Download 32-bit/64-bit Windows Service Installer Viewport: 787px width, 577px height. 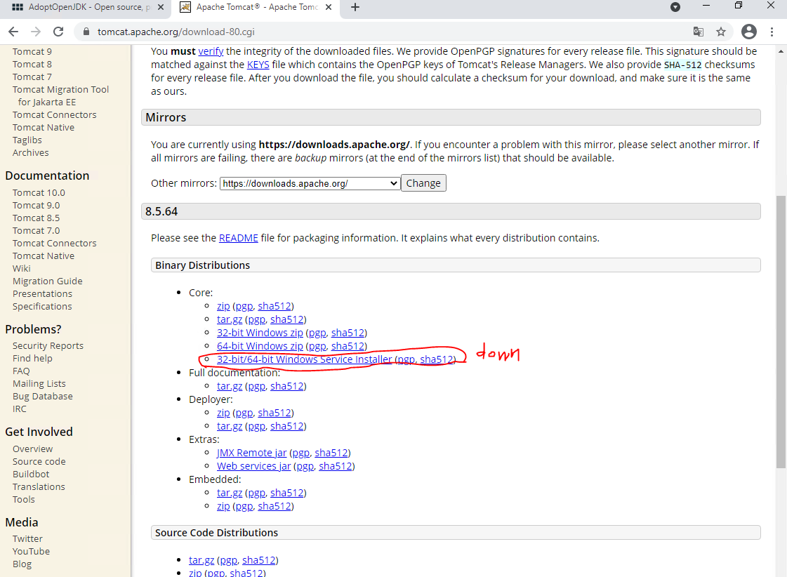[x=304, y=359]
